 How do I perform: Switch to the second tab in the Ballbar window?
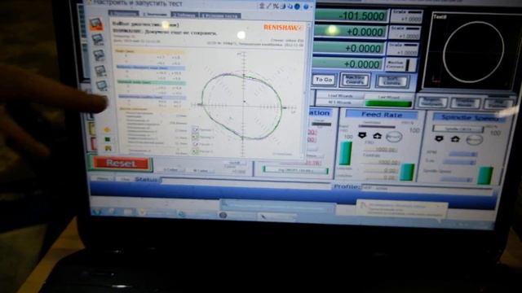[155, 15]
